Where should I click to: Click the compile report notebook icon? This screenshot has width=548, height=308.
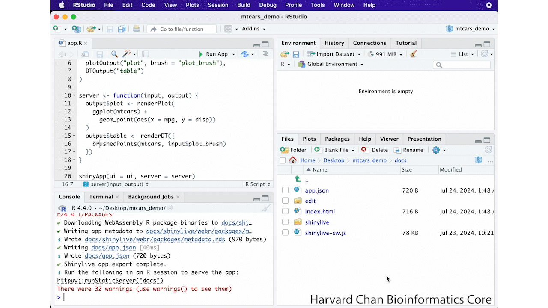146,54
